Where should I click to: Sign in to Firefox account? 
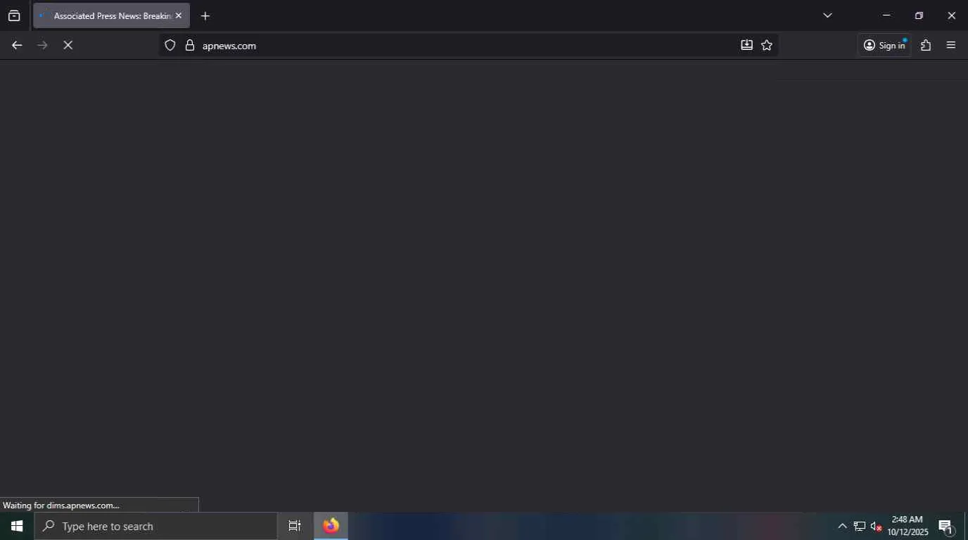(884, 45)
